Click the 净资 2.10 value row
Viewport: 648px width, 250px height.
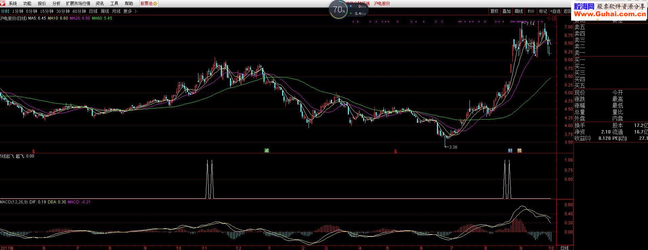tap(592, 132)
